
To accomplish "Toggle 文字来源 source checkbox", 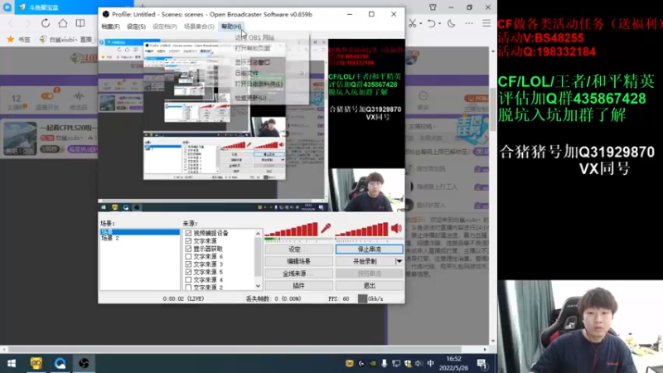I will tap(188, 240).
